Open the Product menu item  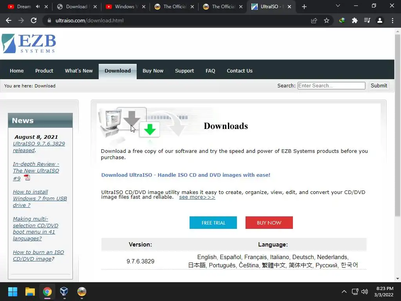click(44, 71)
